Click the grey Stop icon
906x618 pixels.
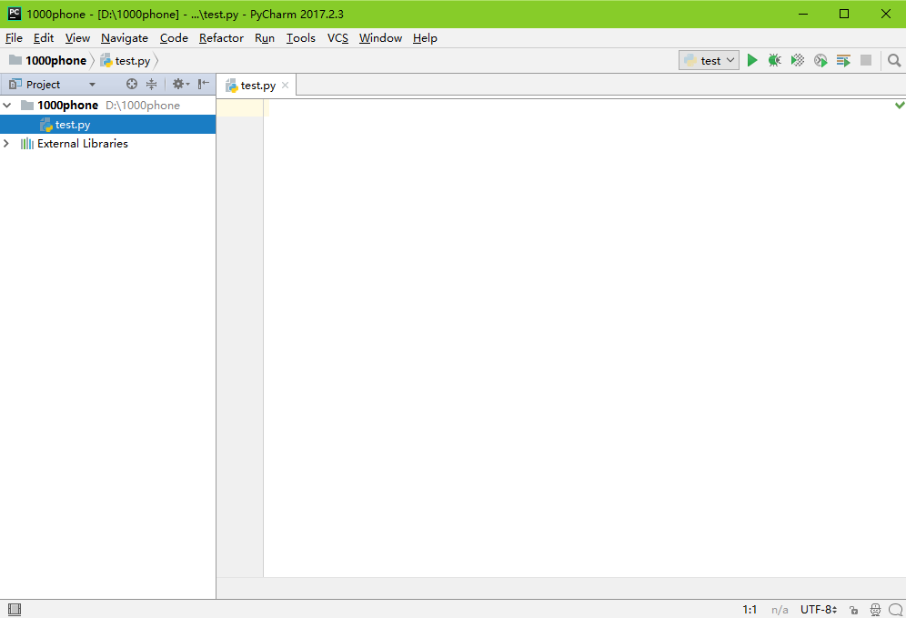[x=866, y=60]
